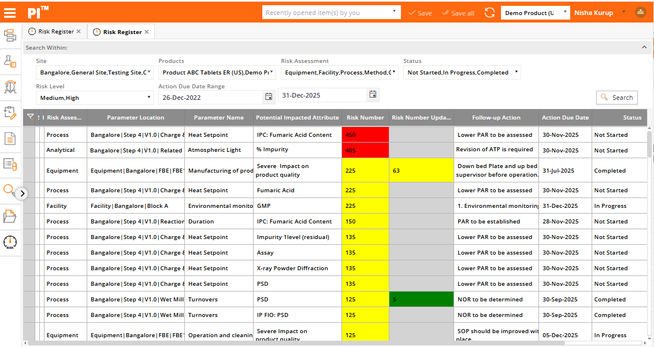
Task: Click the table filter funnel icon
Action: point(31,117)
